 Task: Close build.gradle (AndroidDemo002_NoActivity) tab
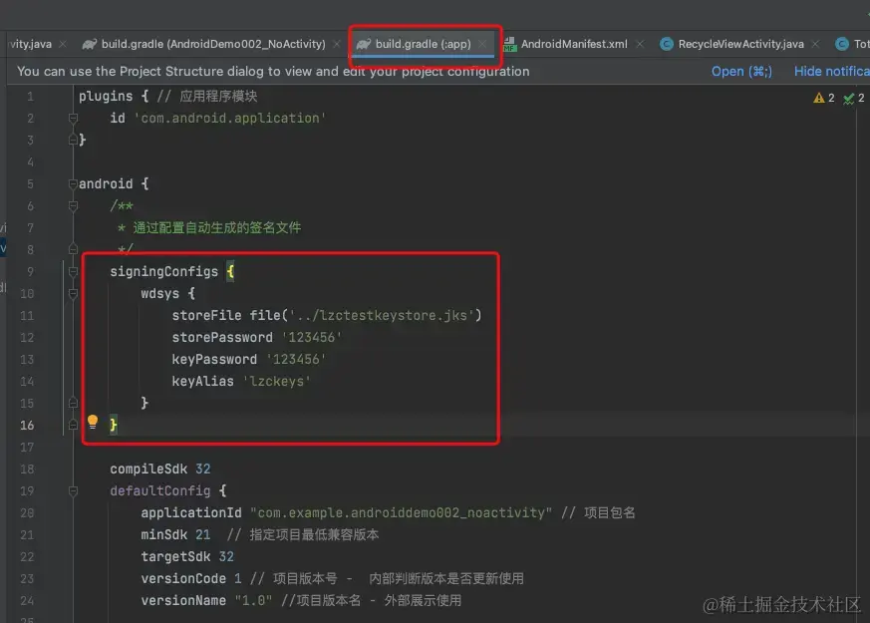pos(336,44)
